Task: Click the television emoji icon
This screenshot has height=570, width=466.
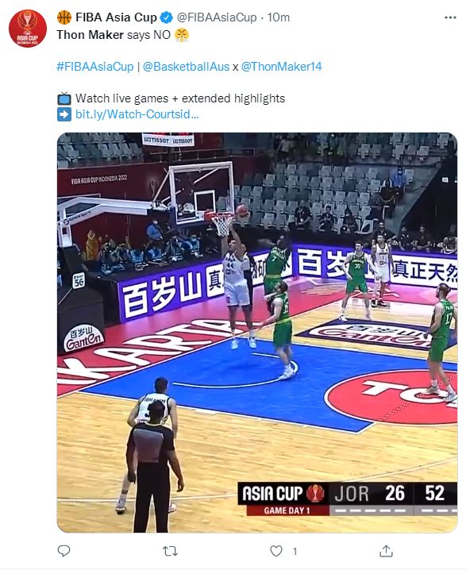Action: pos(64,98)
